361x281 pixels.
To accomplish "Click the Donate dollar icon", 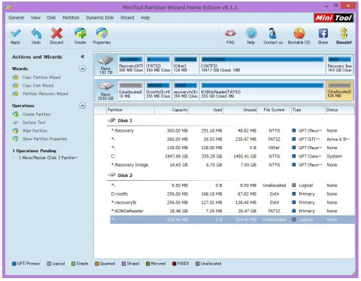I will pos(344,36).
